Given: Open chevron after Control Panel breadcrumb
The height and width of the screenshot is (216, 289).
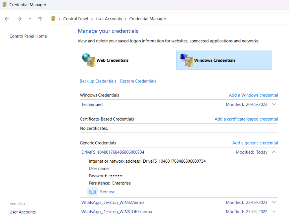Looking at the screenshot, I should 92,19.
